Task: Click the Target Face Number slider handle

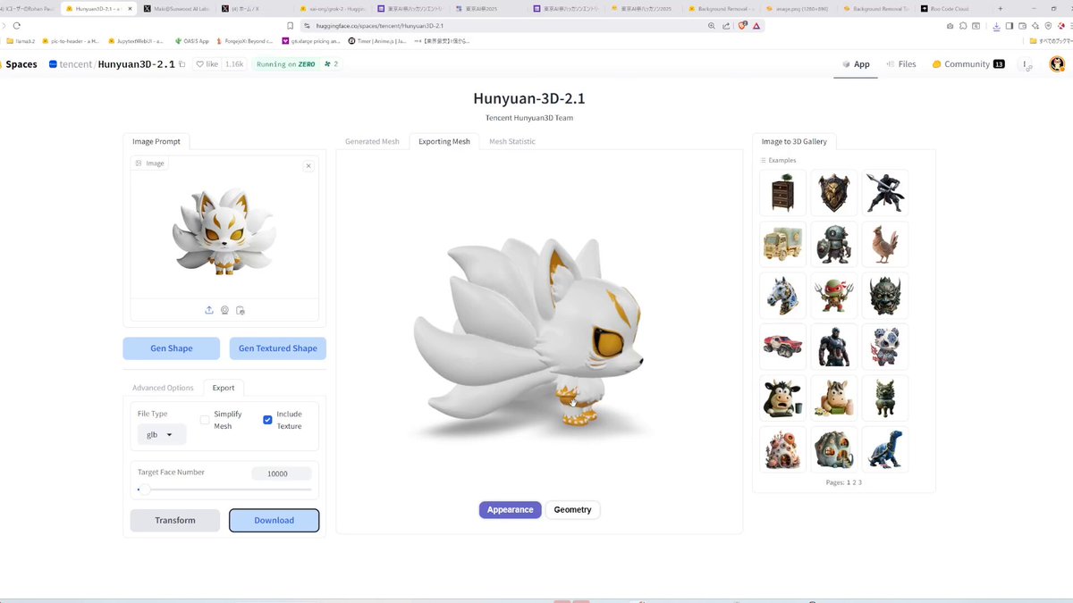Action: click(144, 490)
